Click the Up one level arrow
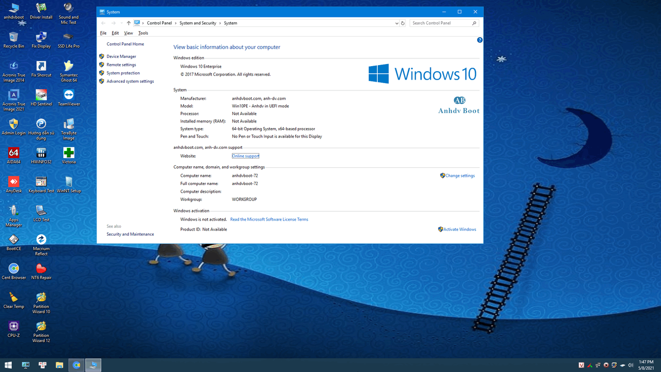661x372 pixels. pos(129,23)
